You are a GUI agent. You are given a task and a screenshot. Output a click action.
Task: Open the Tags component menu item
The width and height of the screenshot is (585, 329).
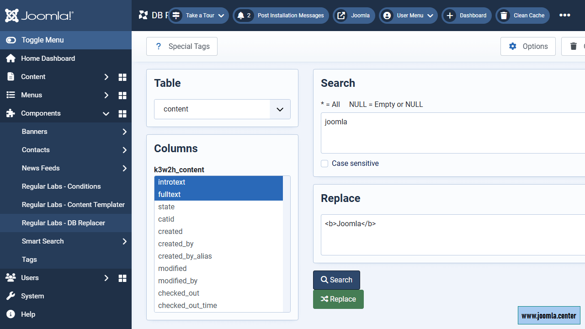(29, 260)
